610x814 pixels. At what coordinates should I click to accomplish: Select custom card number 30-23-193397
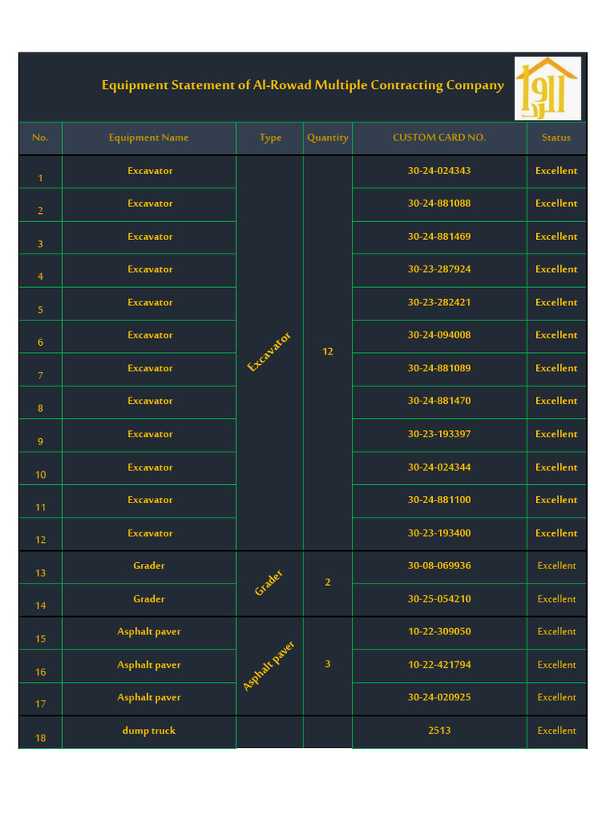click(x=439, y=435)
